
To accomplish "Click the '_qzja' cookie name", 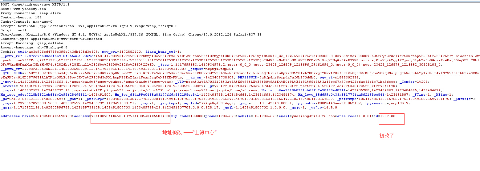I will [6, 108].
